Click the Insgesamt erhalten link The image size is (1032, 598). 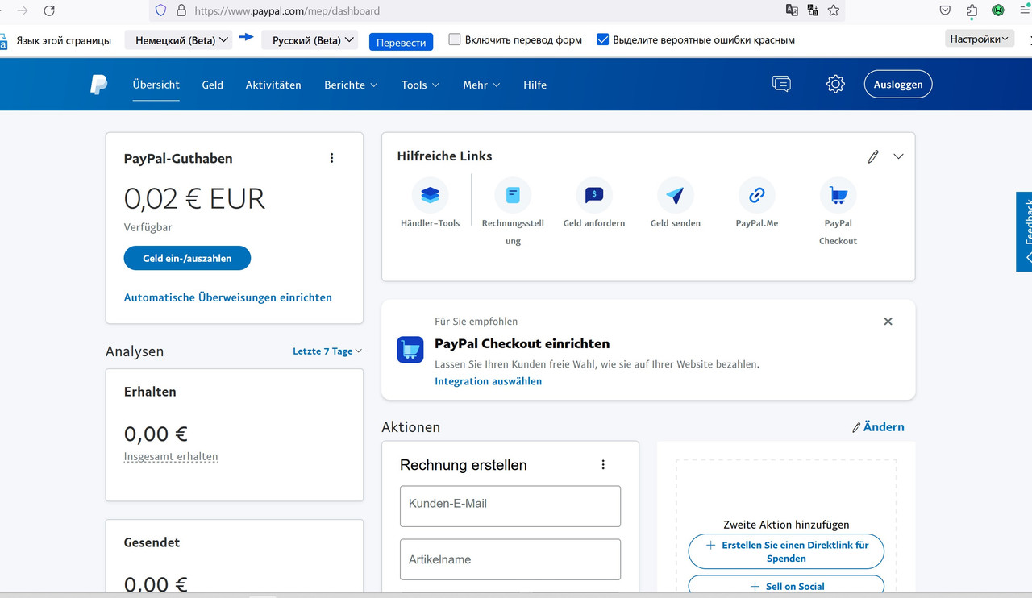[171, 456]
